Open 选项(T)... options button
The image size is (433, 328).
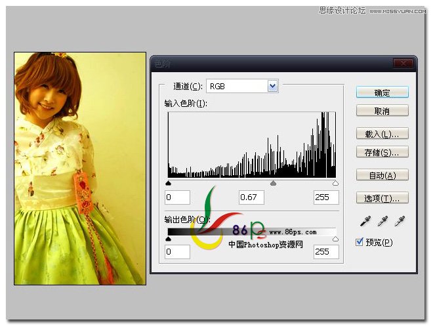pos(382,198)
